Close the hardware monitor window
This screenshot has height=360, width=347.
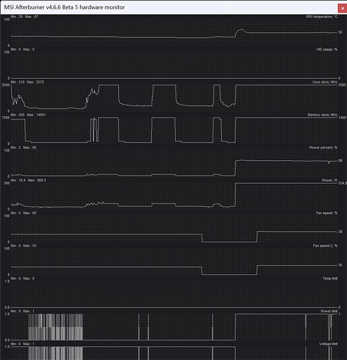[x=342, y=8]
